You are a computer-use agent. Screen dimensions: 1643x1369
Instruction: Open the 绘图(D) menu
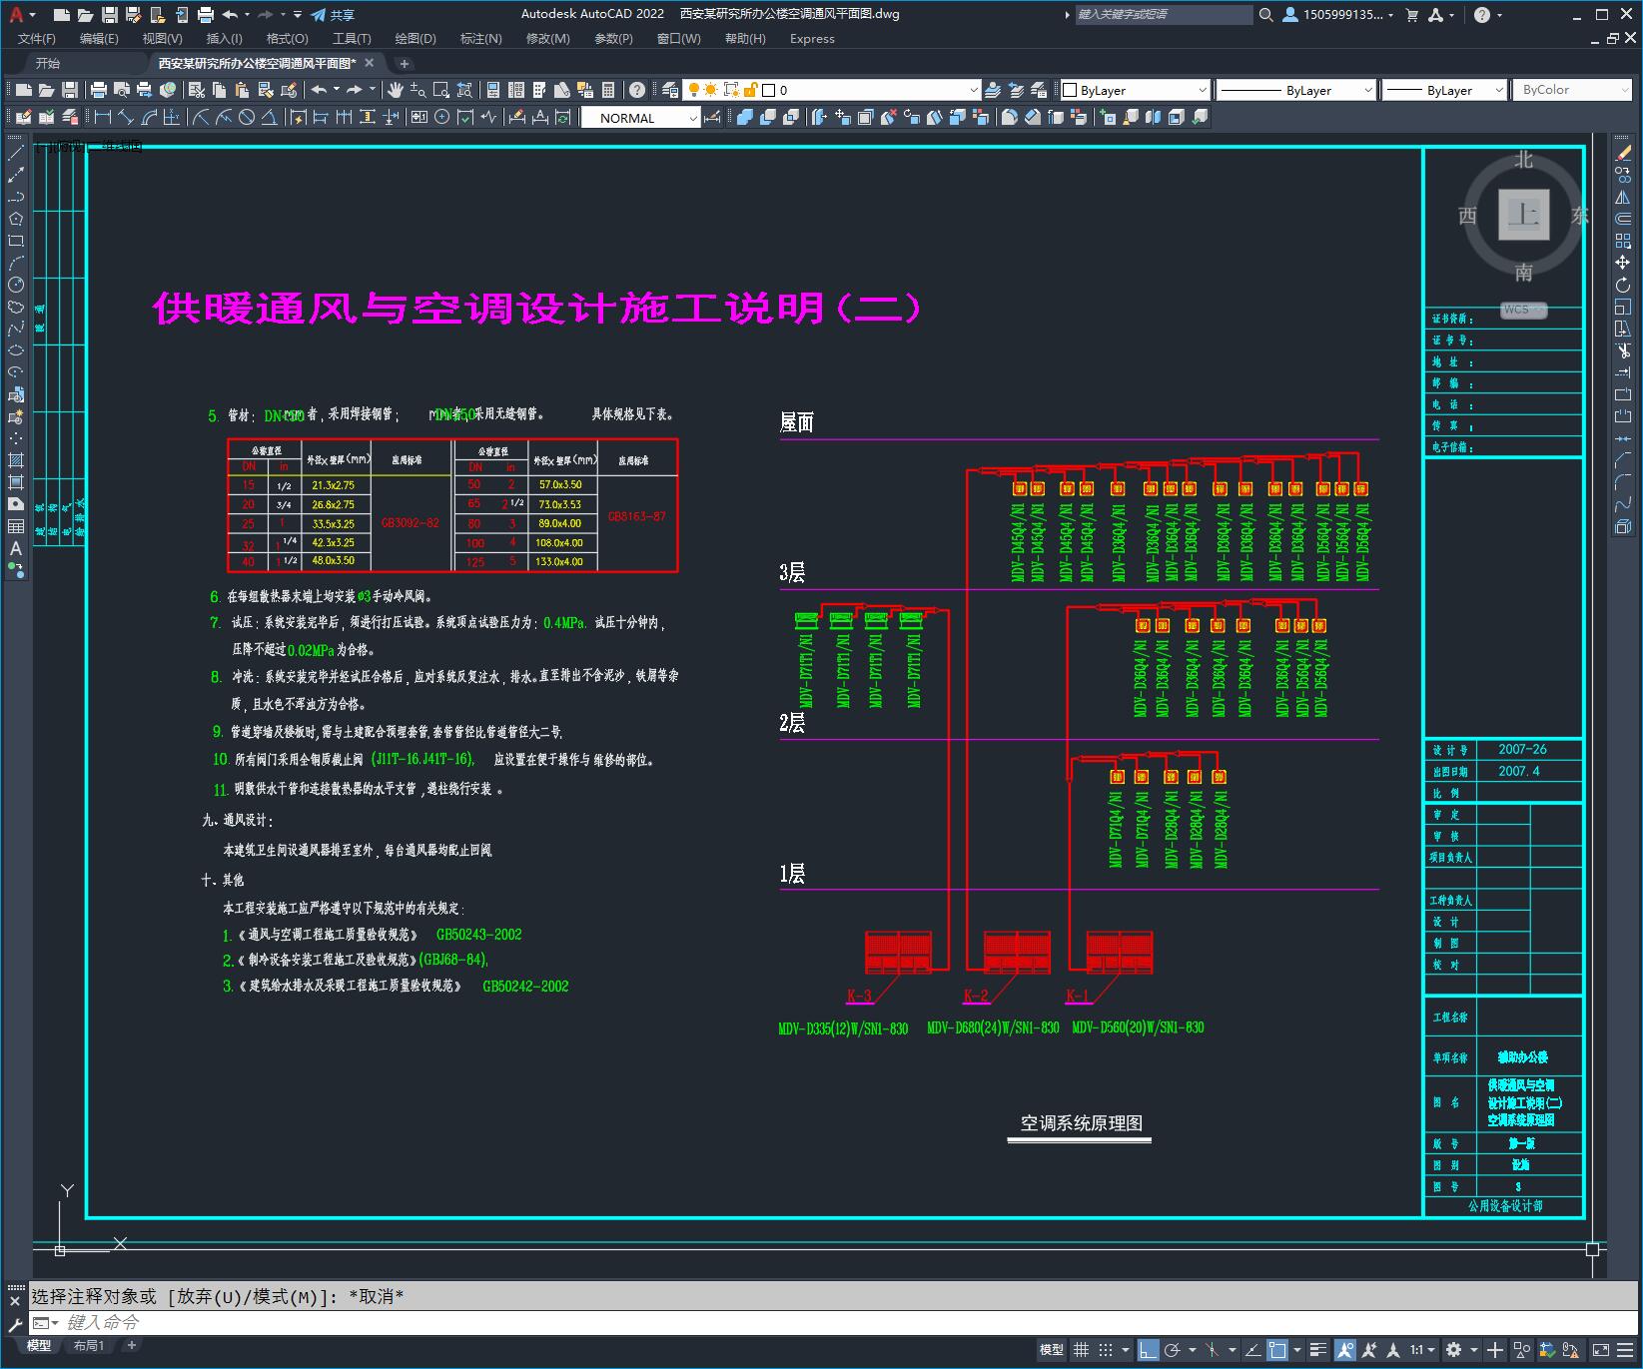(x=415, y=39)
